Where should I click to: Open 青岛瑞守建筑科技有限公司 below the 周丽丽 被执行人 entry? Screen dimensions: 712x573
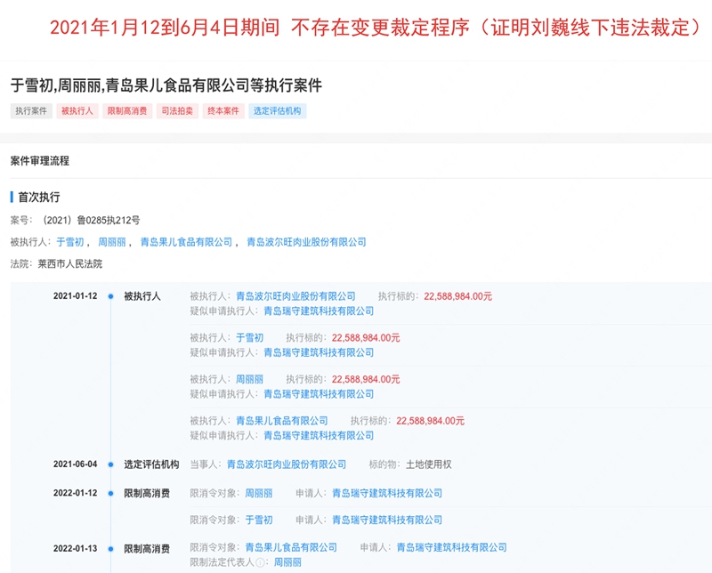(319, 394)
